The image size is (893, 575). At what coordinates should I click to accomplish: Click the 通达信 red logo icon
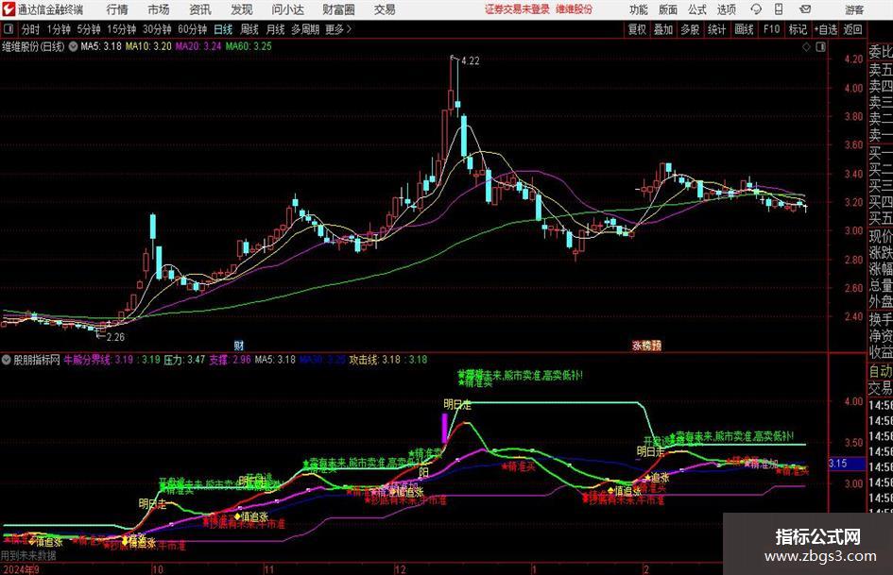click(x=9, y=9)
